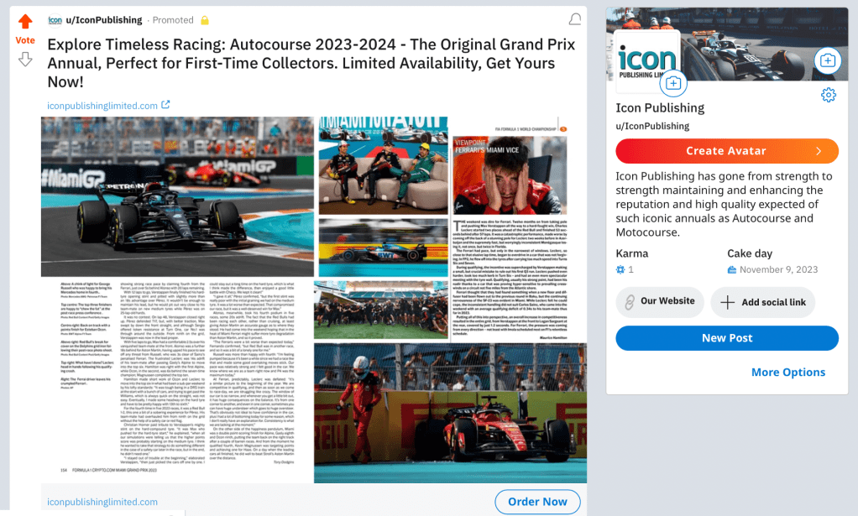Open the profile settings gear icon
This screenshot has height=516, width=858.
point(829,95)
